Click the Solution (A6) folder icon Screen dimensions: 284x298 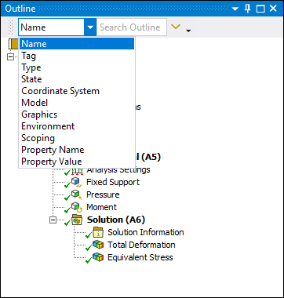[77, 220]
